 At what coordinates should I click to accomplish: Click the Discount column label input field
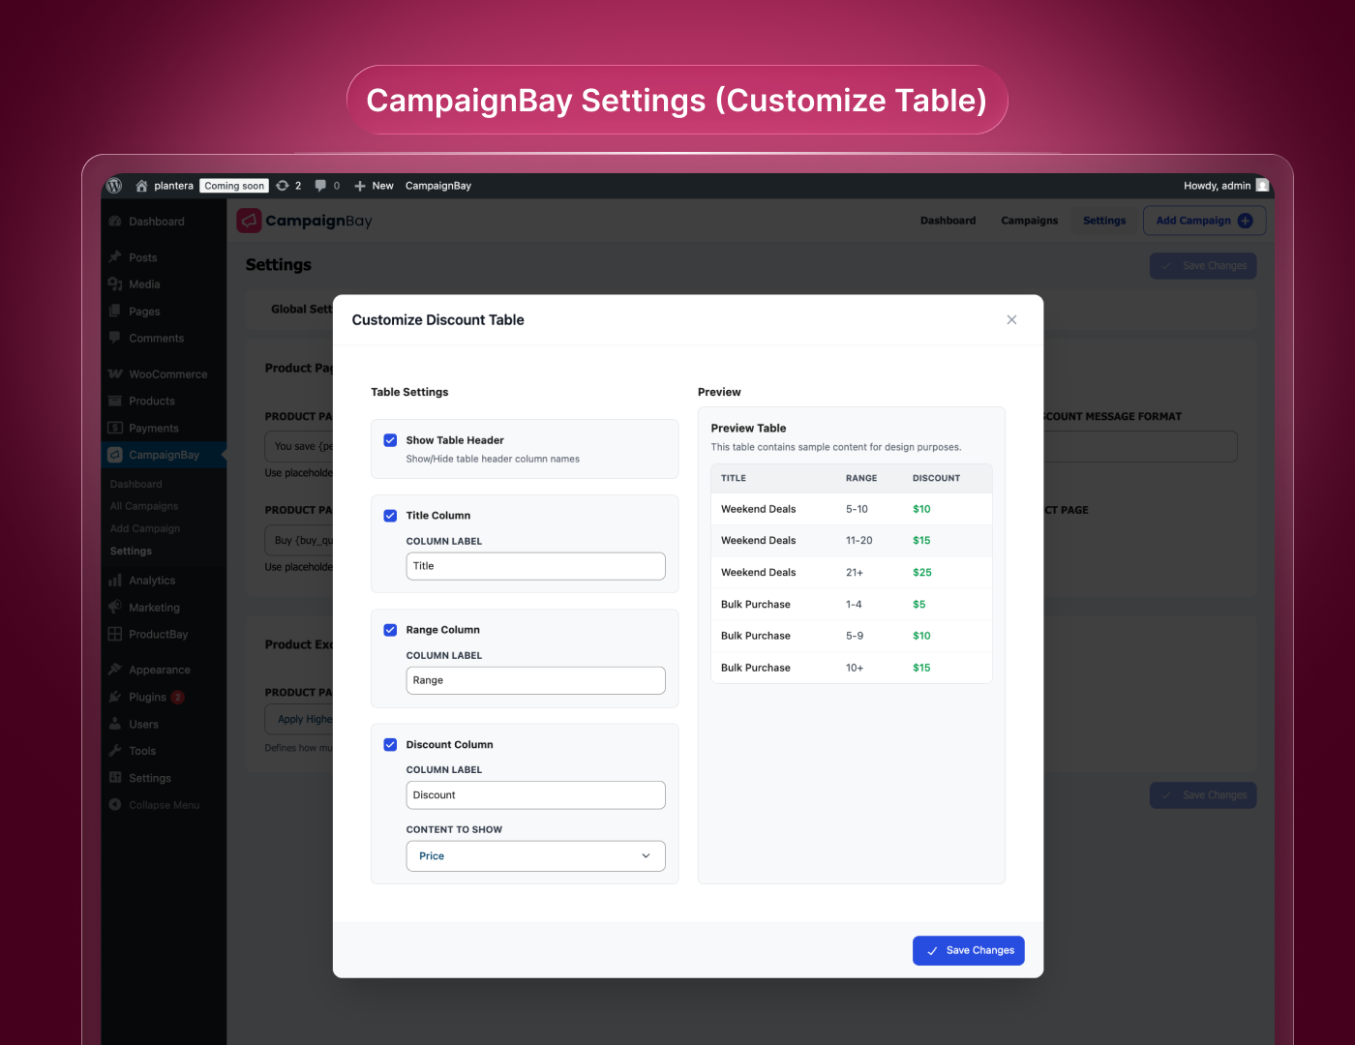point(535,795)
